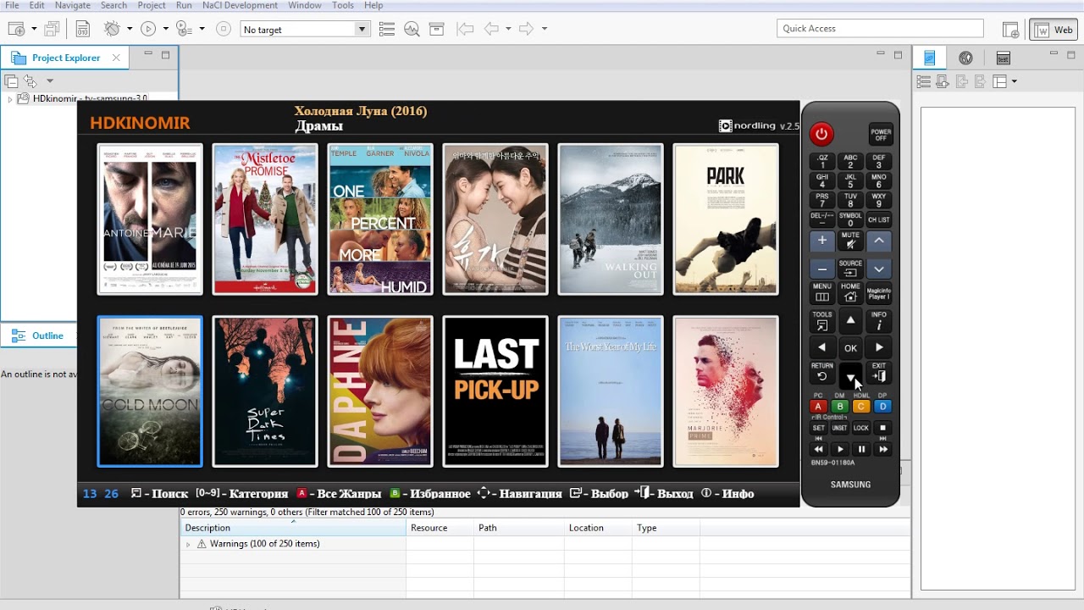Viewport: 1084px width, 610px height.
Task: Open TOOLS on the remote
Action: click(x=821, y=320)
